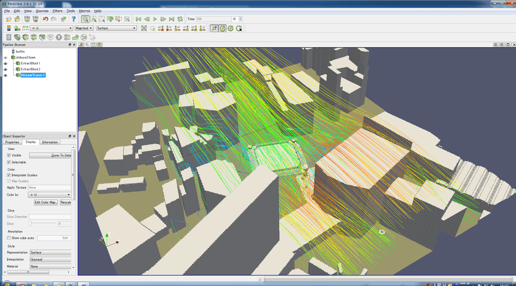The height and width of the screenshot is (286, 516).
Task: Open the Calculator filter icon
Action: 9,37
